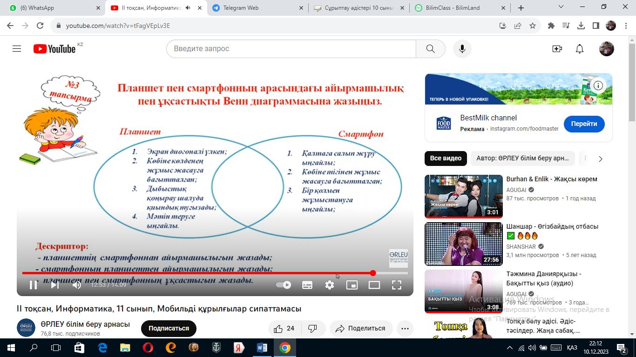
Task: Open the ӨРЛЕУ білім беру арнасы channel link
Action: pos(85,324)
